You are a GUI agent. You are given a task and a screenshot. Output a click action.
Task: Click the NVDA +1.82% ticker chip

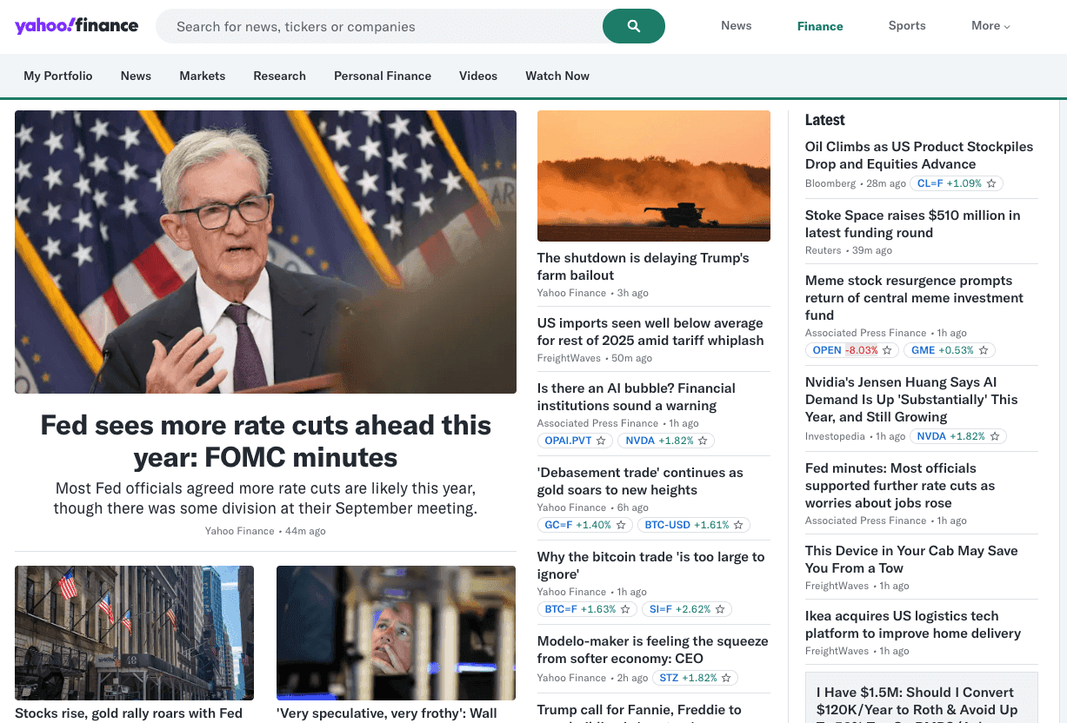[659, 441]
